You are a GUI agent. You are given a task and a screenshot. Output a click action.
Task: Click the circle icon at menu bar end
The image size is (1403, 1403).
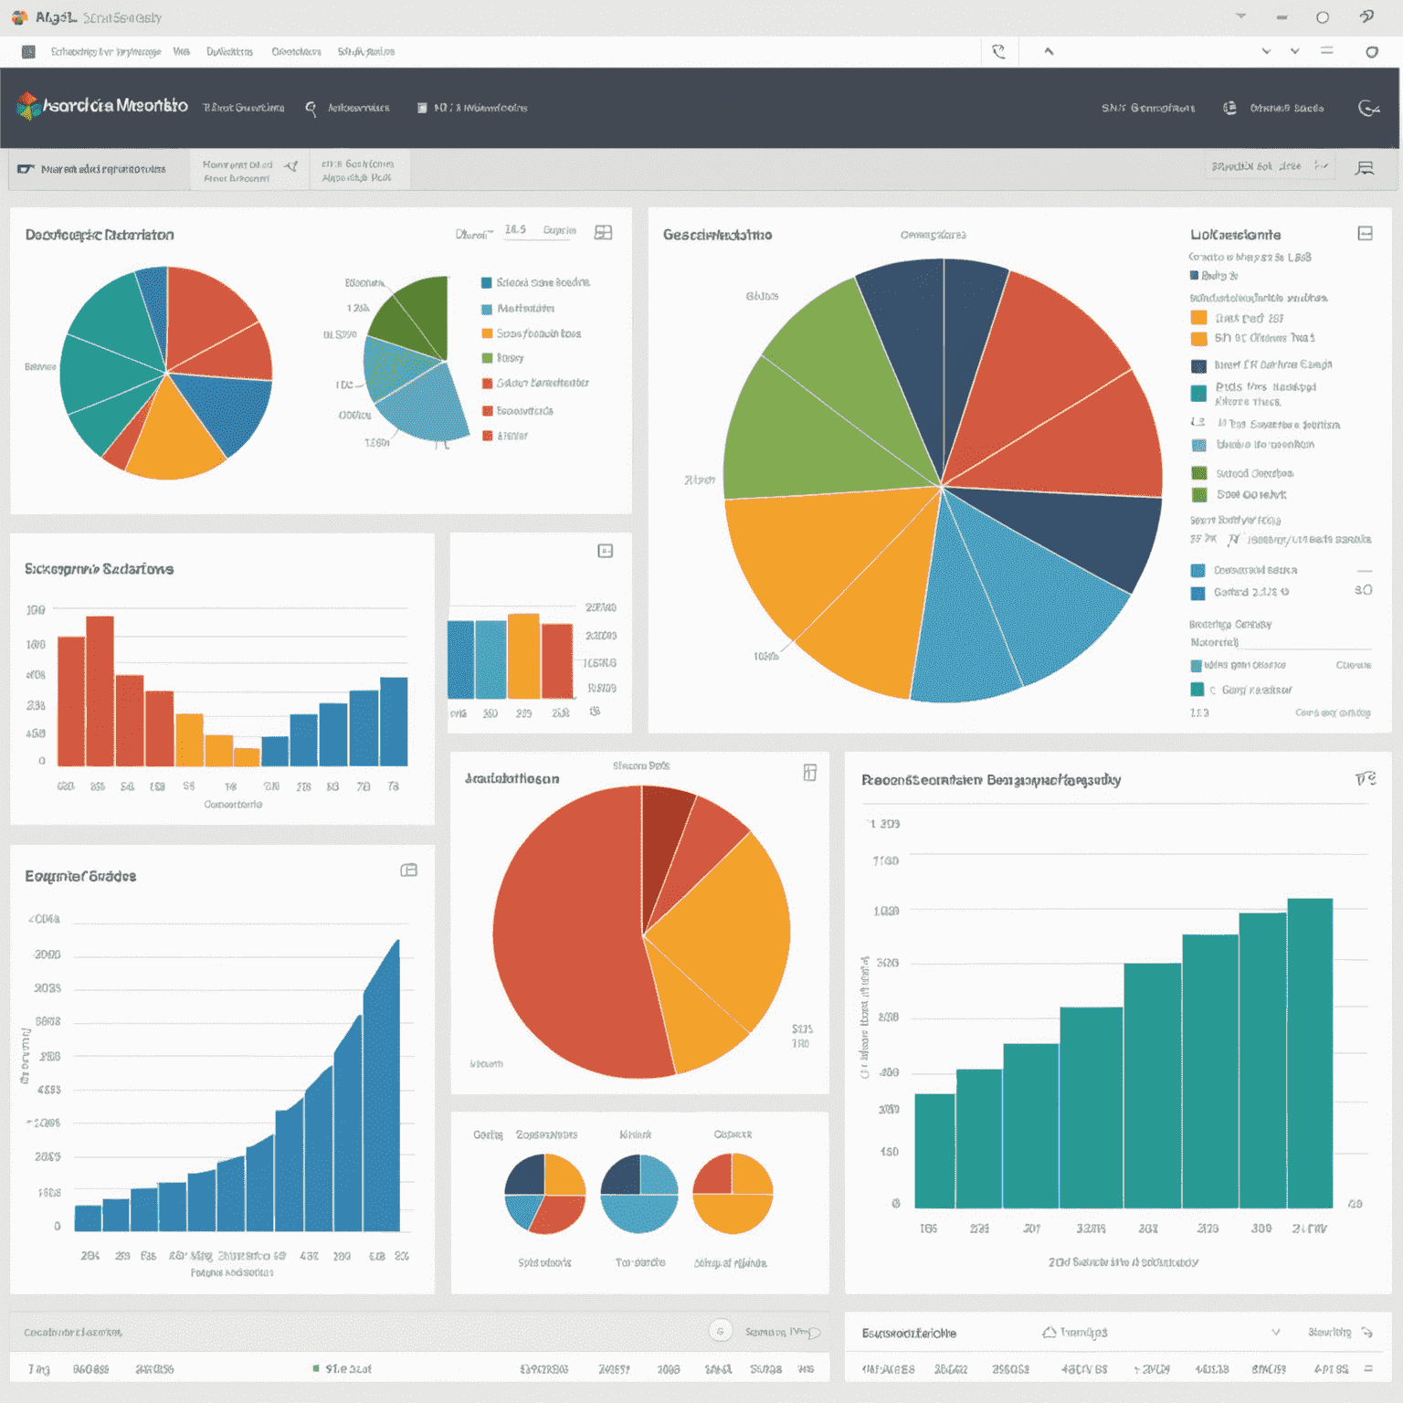pos(1371,52)
